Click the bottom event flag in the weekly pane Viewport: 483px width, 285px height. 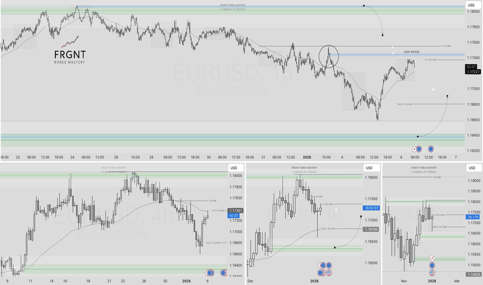click(432, 272)
